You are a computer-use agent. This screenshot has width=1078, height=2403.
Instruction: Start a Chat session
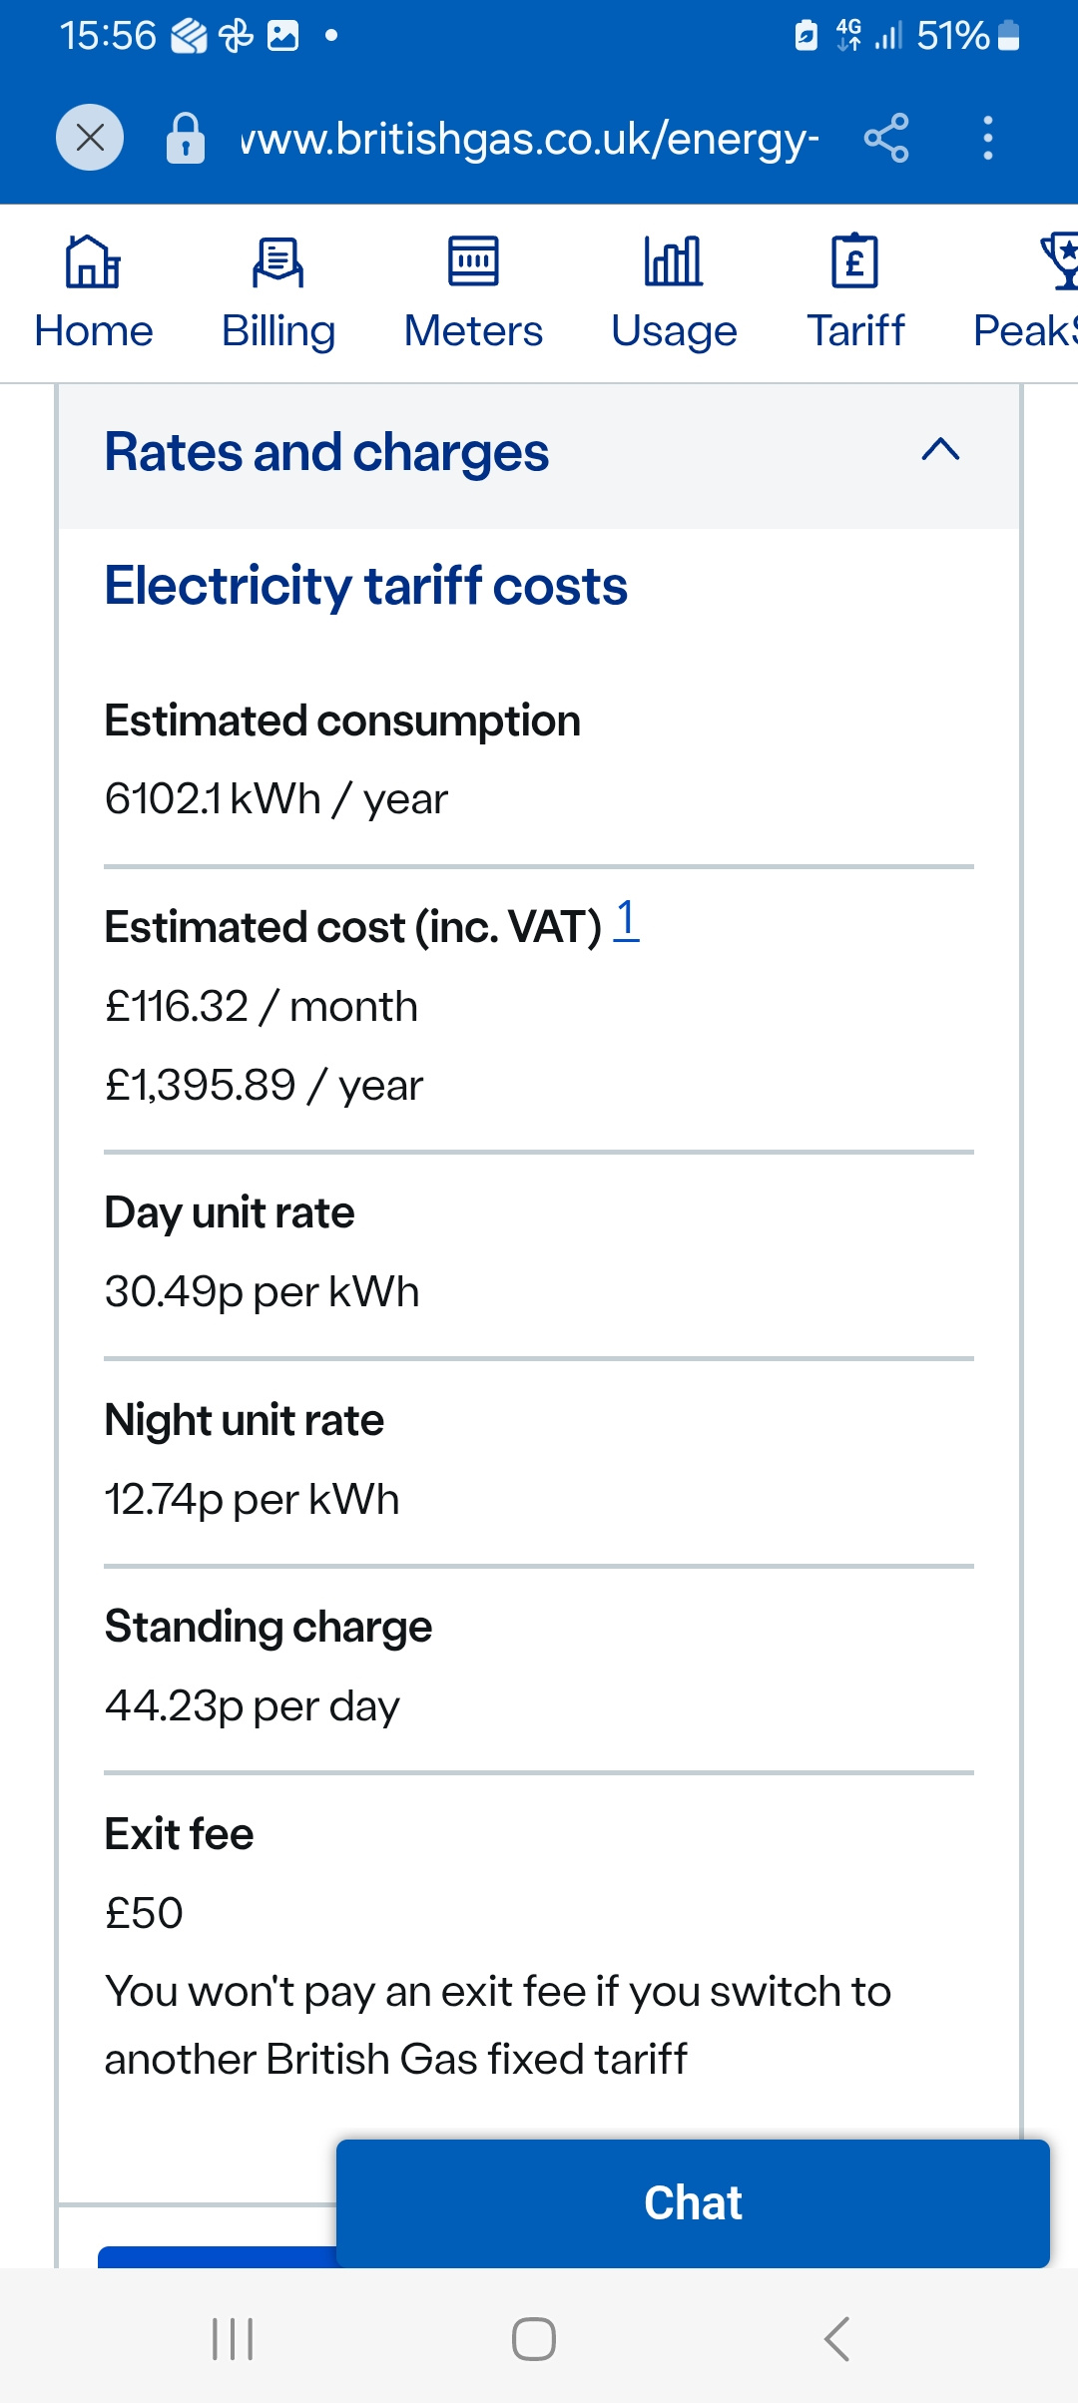[x=693, y=2203]
